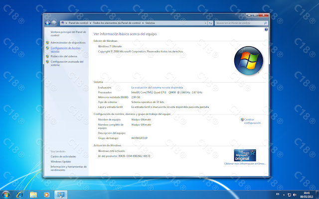319x199 pixels.
Task: Launch Internet Explorer from taskbar
Action: (x=20, y=195)
